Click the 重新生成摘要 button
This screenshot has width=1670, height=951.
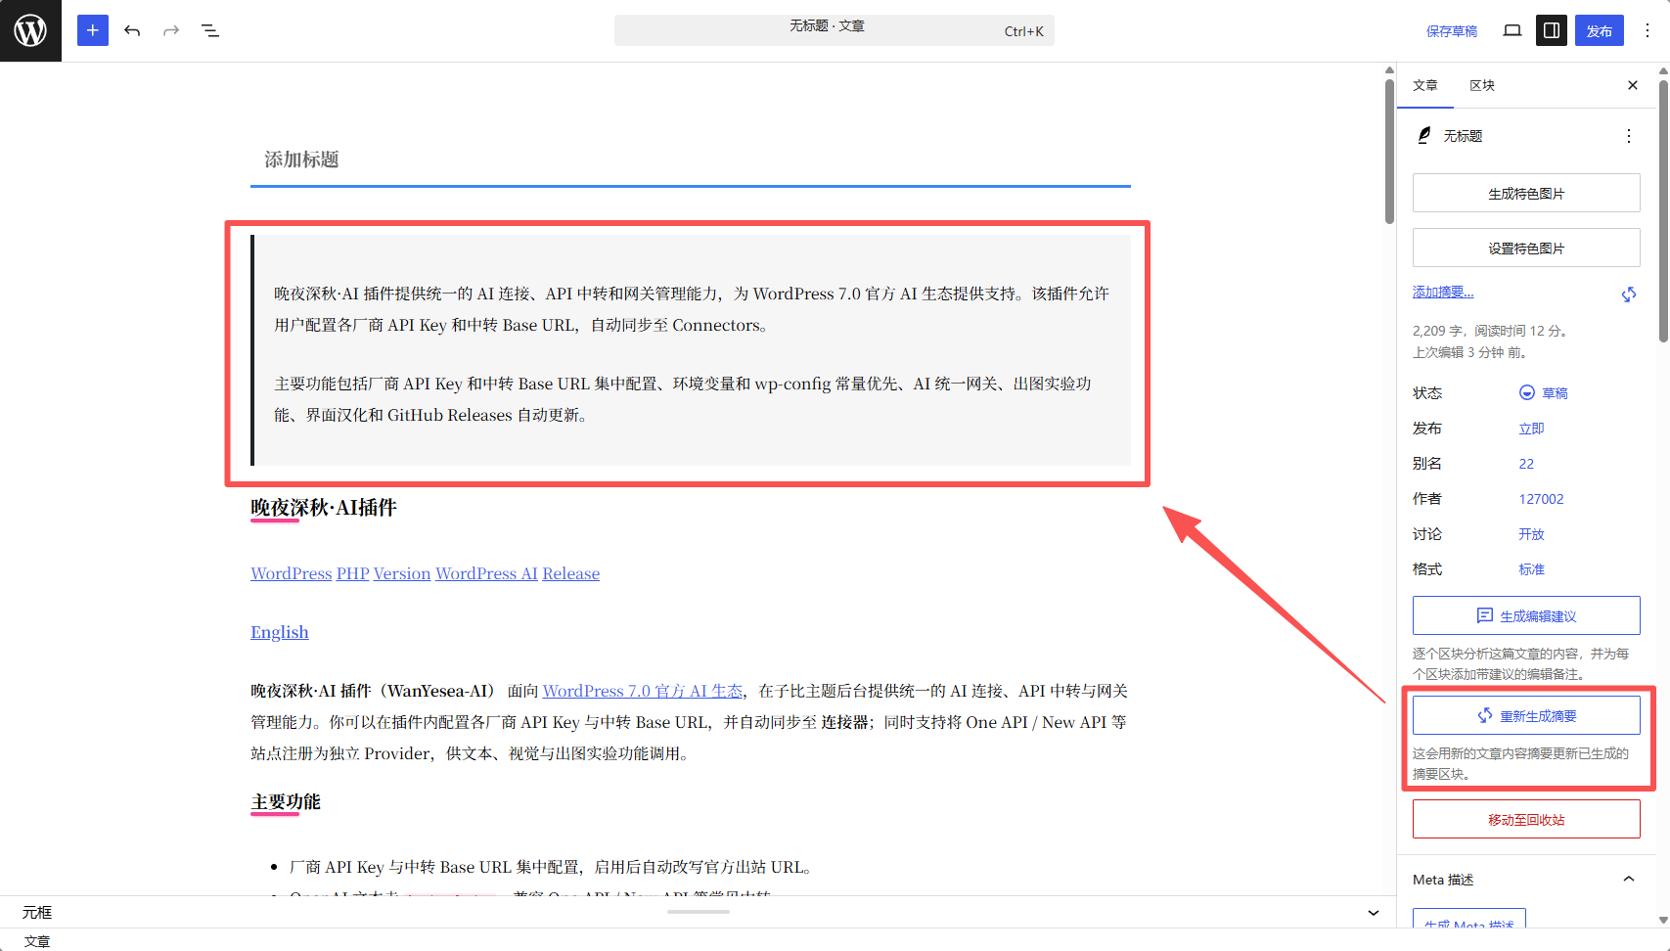[1526, 715]
